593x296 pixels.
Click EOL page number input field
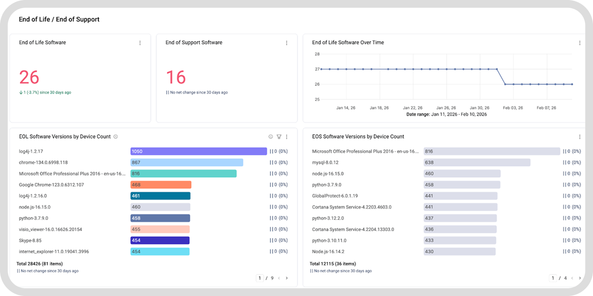point(260,278)
